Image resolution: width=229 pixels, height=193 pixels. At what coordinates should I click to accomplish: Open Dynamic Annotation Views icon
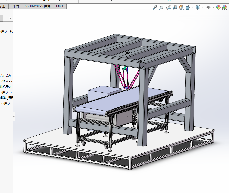click(181, 7)
